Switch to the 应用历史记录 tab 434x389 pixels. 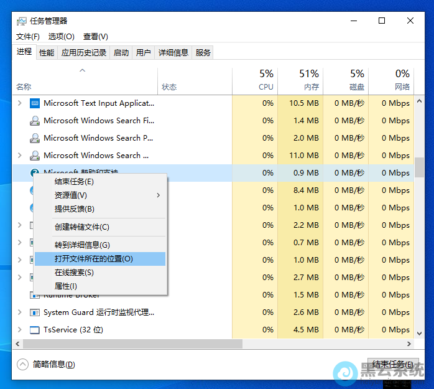coord(84,53)
